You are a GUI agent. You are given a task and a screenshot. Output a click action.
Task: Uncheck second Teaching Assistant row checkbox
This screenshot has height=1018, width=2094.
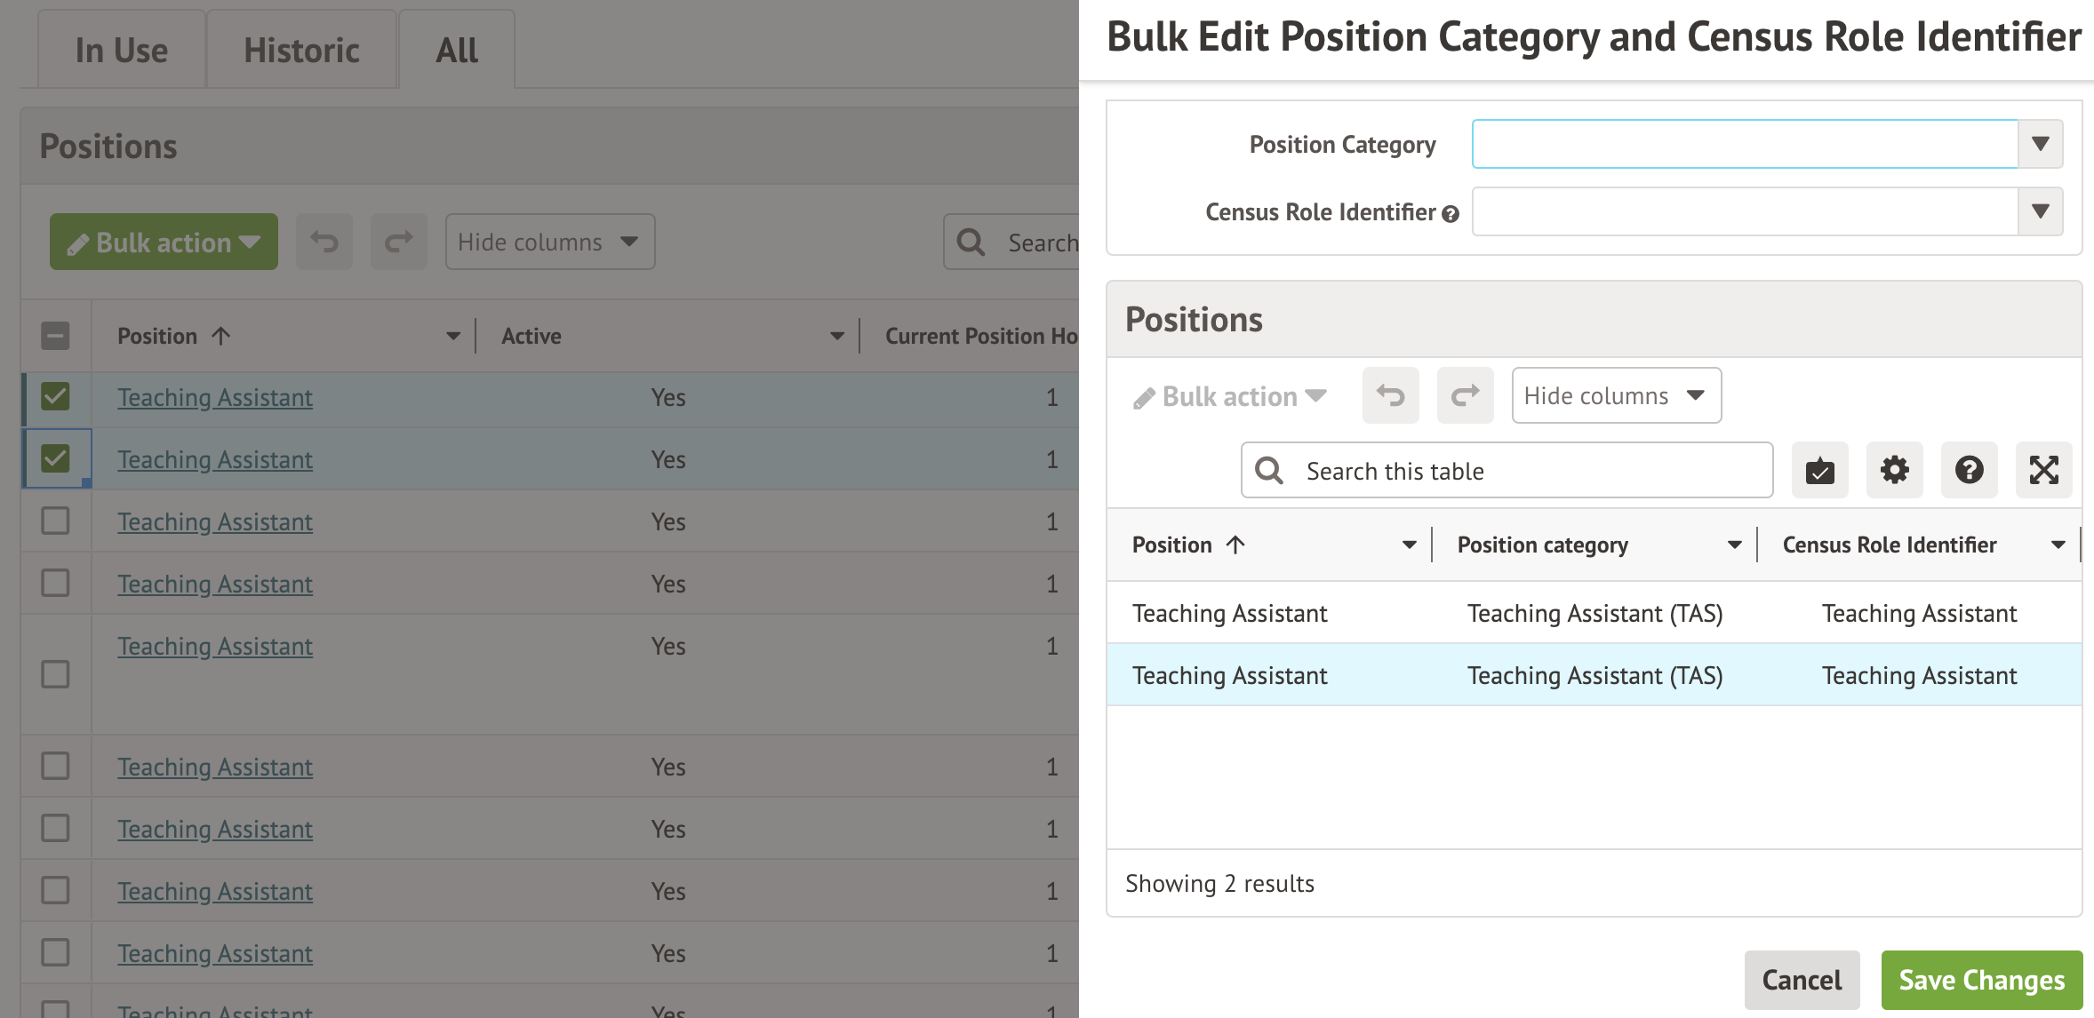pos(55,458)
